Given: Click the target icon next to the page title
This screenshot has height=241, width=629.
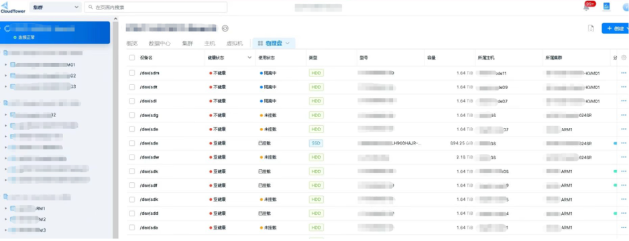Looking at the screenshot, I should click(x=225, y=28).
